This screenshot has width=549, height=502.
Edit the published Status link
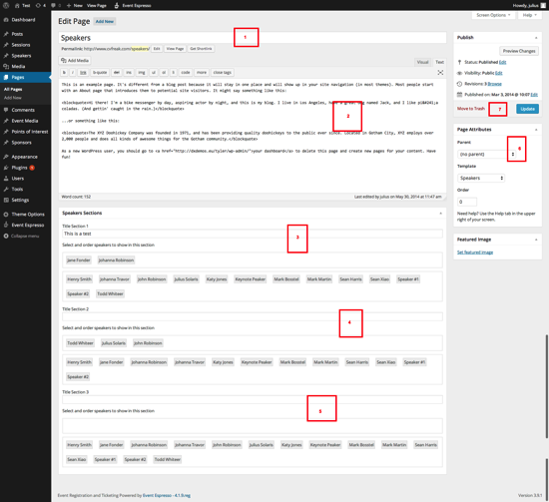coord(502,62)
